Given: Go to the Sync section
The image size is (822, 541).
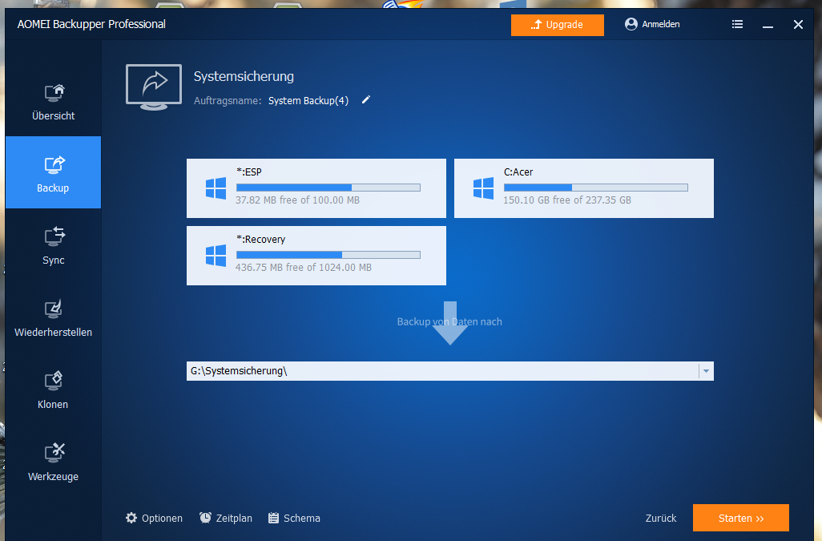Looking at the screenshot, I should click(x=53, y=244).
